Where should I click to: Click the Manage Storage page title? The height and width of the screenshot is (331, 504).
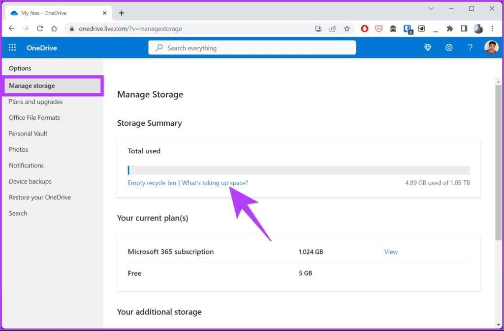(x=150, y=95)
